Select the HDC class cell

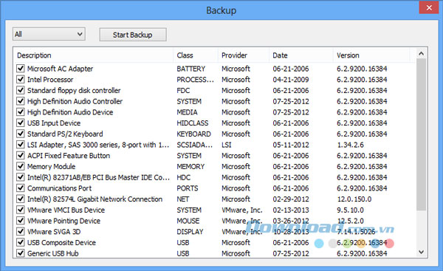tap(184, 177)
